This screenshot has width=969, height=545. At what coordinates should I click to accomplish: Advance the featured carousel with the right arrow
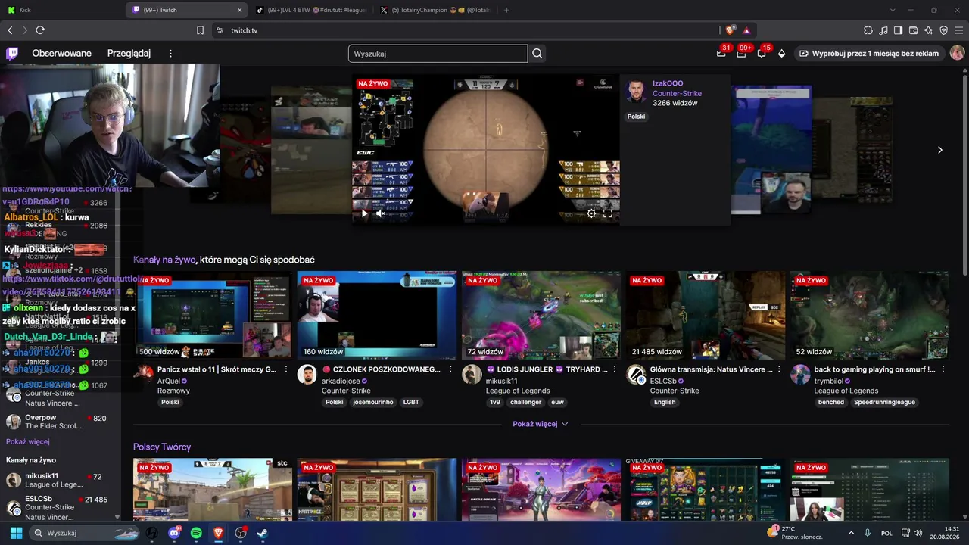939,150
